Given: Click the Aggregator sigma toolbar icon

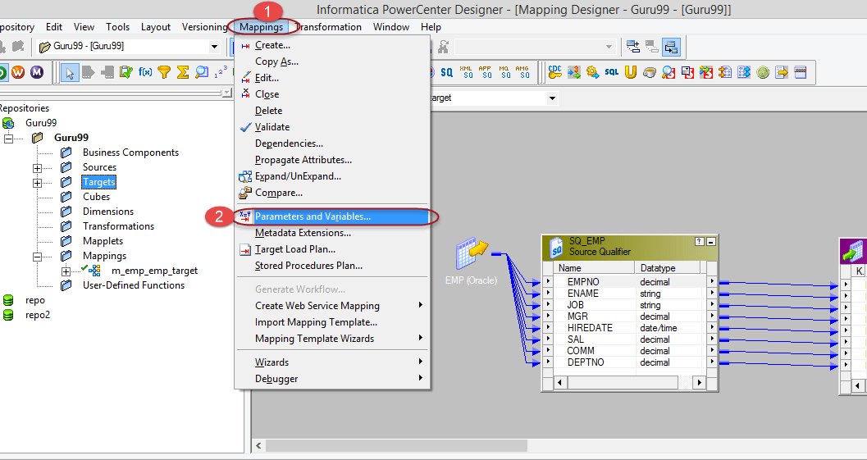Looking at the screenshot, I should pyautogui.click(x=183, y=72).
